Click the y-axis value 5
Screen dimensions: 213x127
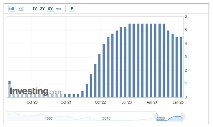[186, 30]
